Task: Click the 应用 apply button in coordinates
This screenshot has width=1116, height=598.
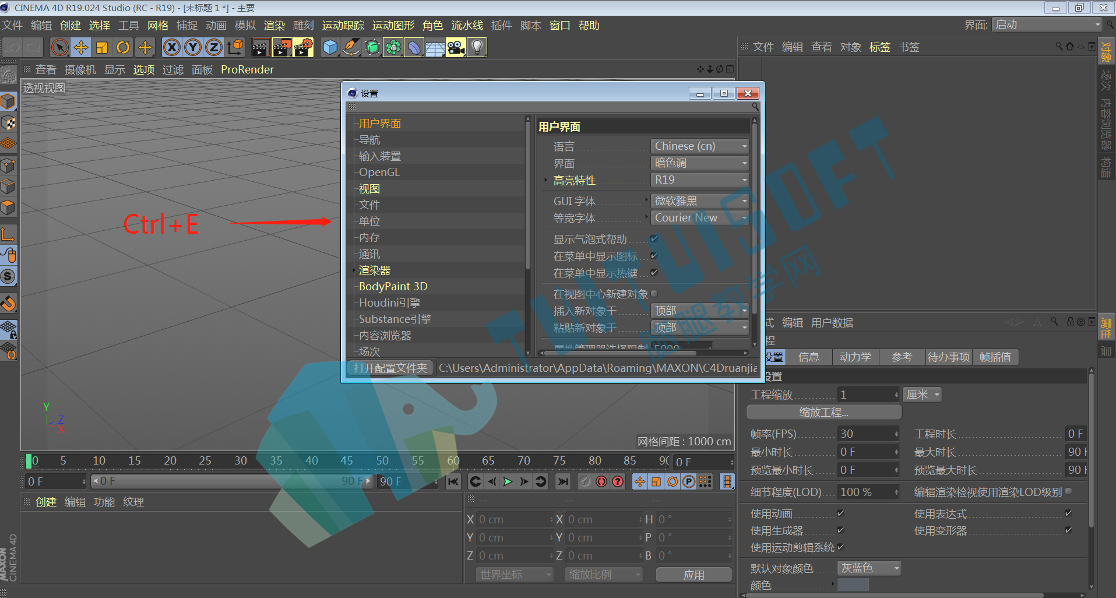Action: click(x=693, y=575)
